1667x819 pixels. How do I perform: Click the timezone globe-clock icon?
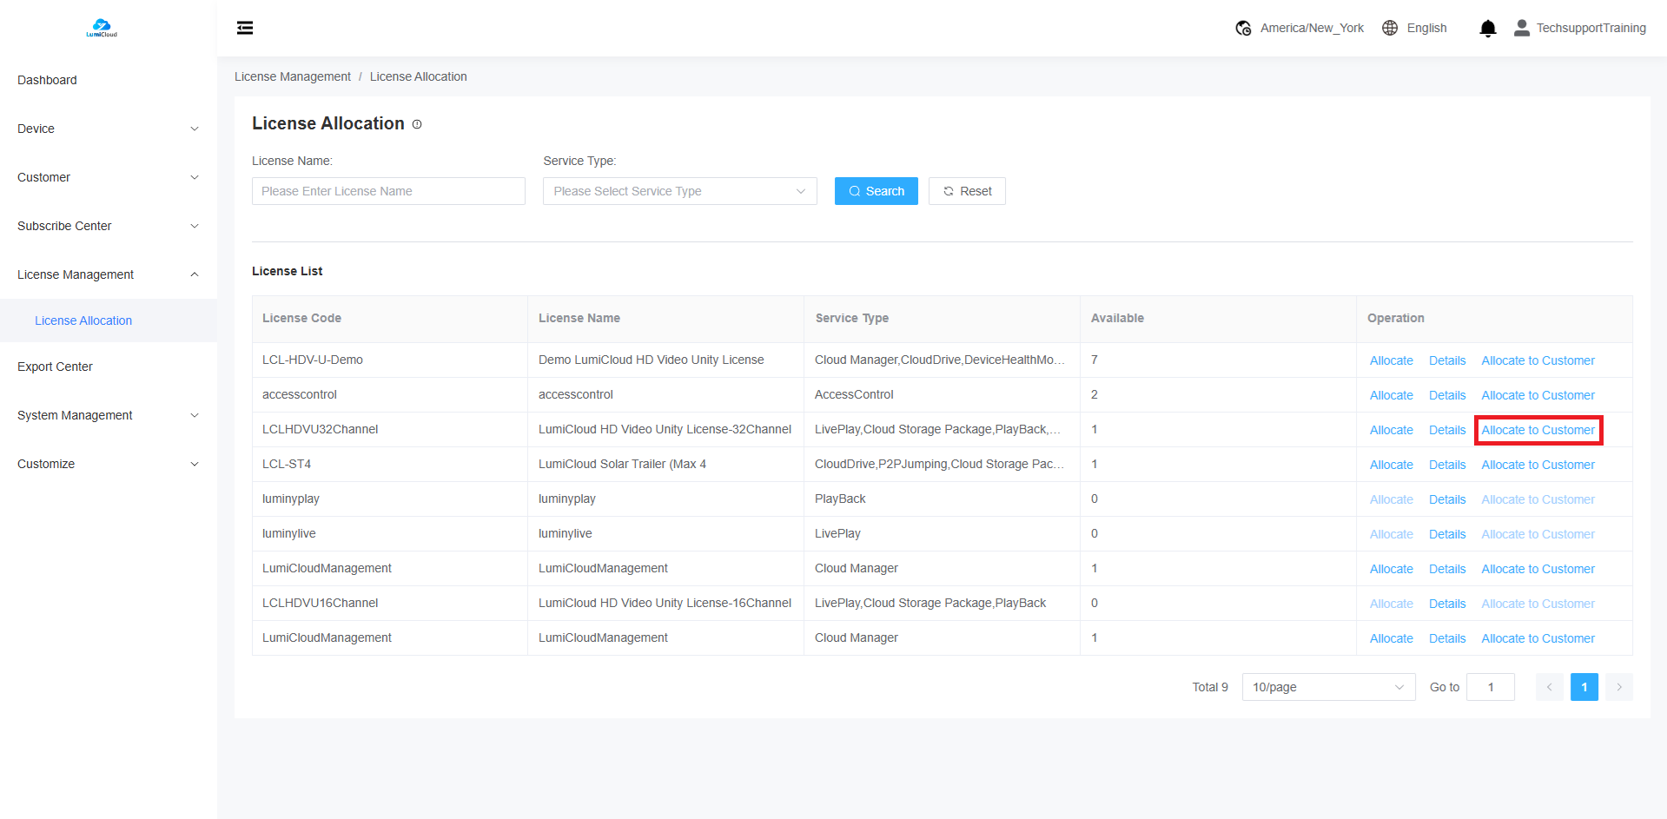pyautogui.click(x=1243, y=29)
